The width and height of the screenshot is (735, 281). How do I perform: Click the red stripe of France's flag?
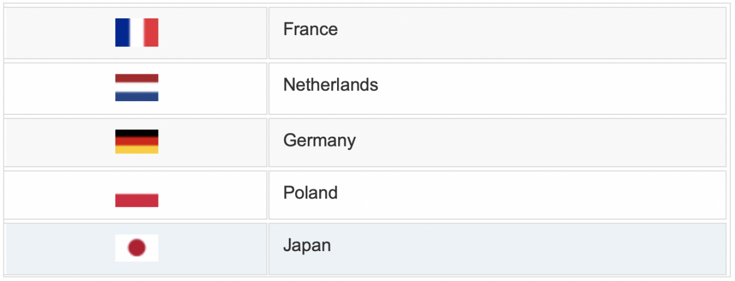(151, 32)
